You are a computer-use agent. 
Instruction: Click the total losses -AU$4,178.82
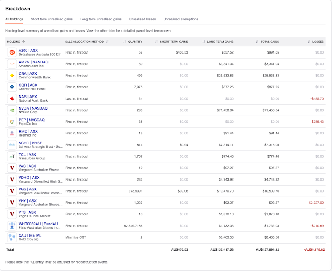(x=314, y=249)
